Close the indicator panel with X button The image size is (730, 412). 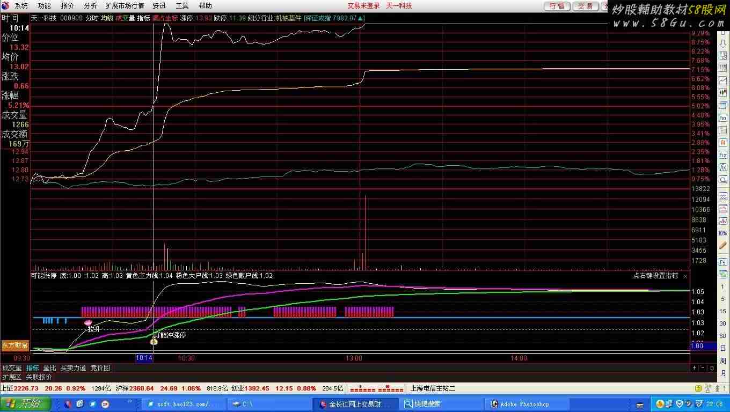[x=685, y=276]
